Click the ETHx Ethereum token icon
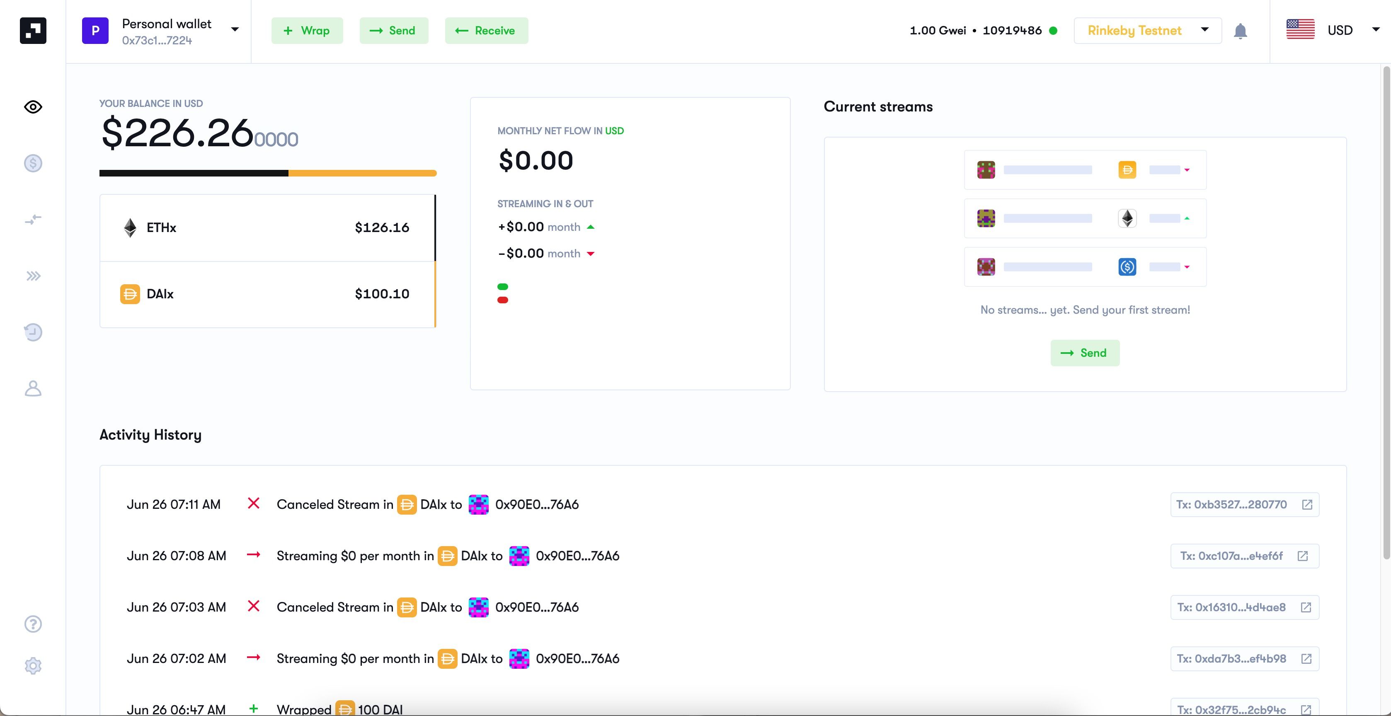The height and width of the screenshot is (716, 1391). click(130, 227)
